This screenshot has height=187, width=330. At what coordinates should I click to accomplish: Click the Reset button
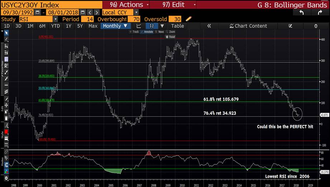click(x=171, y=37)
